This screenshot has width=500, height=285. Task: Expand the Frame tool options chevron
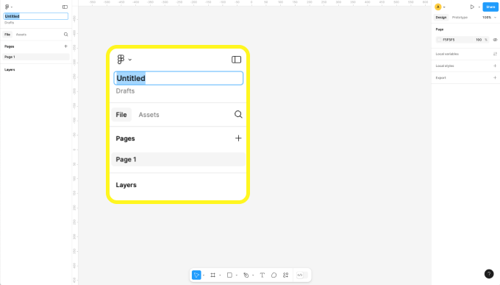click(x=220, y=275)
